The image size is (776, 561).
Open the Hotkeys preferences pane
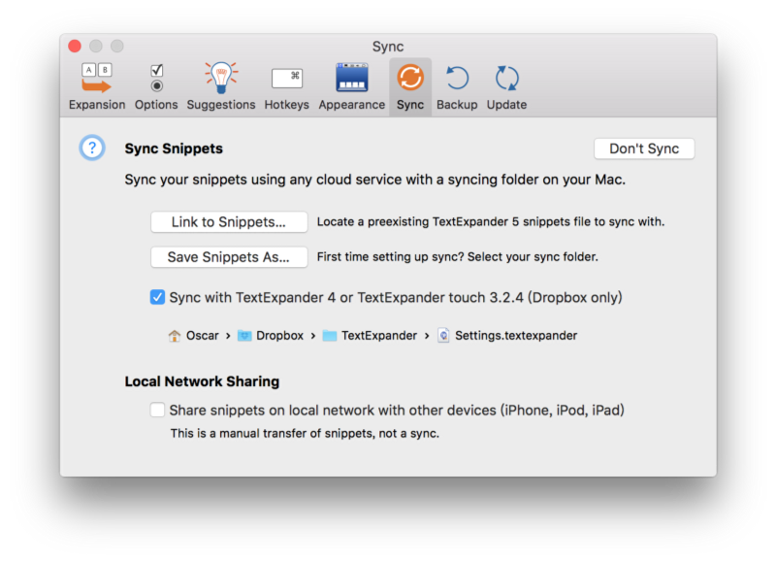point(286,87)
